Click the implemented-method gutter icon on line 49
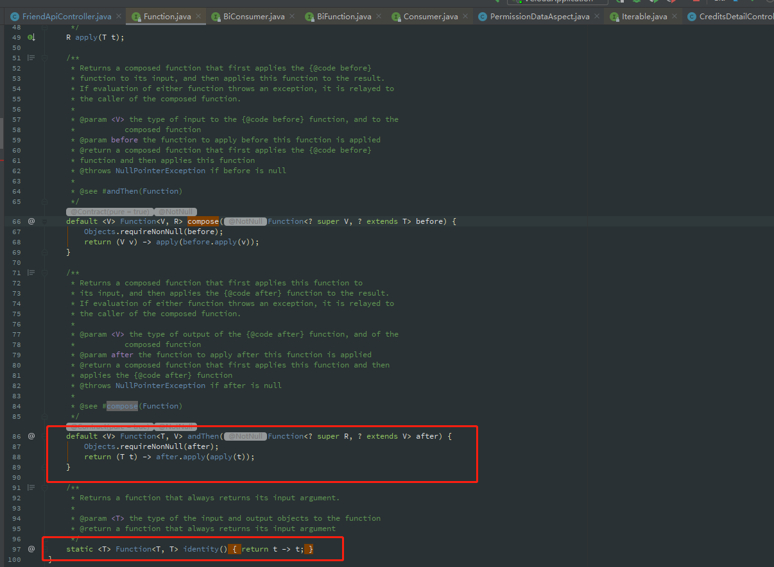Screen dimensions: 774x567 tap(31, 37)
